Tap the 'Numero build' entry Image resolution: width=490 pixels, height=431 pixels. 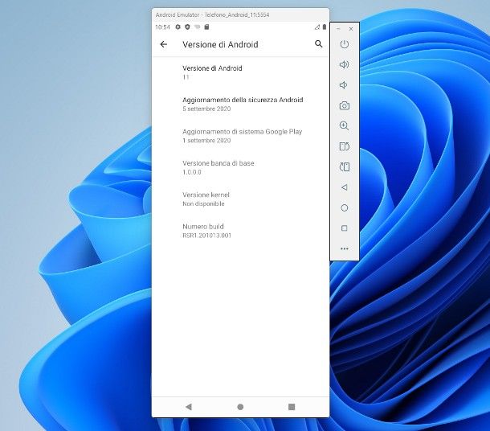(240, 231)
